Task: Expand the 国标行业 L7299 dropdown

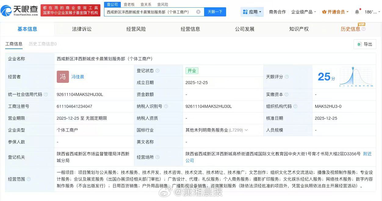Action: pyautogui.click(x=247, y=130)
